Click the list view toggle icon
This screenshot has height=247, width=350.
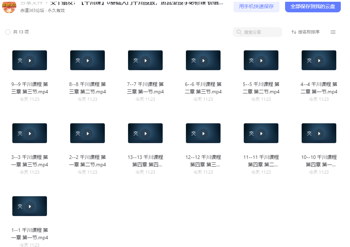tap(333, 32)
